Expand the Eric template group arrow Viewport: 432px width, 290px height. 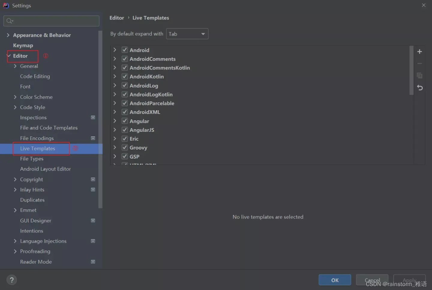point(115,138)
